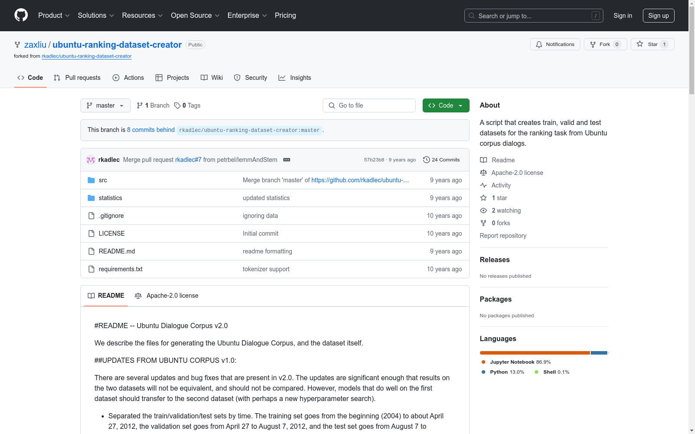Focus the Search or jump to field

534,16
